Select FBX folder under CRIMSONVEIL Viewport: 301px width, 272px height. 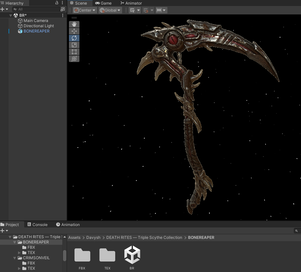click(31, 263)
